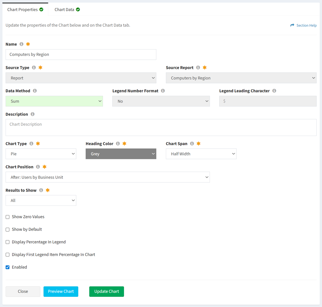Click the info icon next to Source Type
Viewport: 322px width, 307px height.
[34, 67]
